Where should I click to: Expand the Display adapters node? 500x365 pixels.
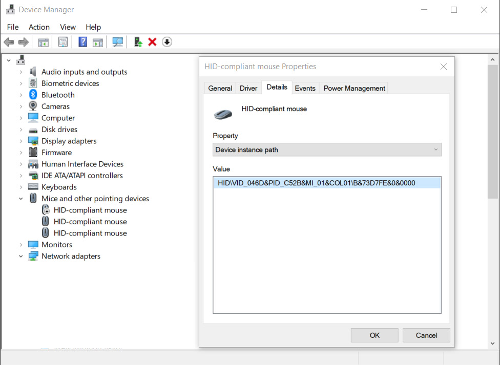21,141
